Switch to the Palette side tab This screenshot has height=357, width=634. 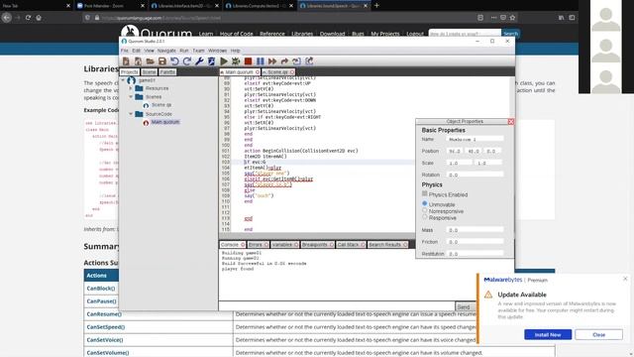pos(167,72)
